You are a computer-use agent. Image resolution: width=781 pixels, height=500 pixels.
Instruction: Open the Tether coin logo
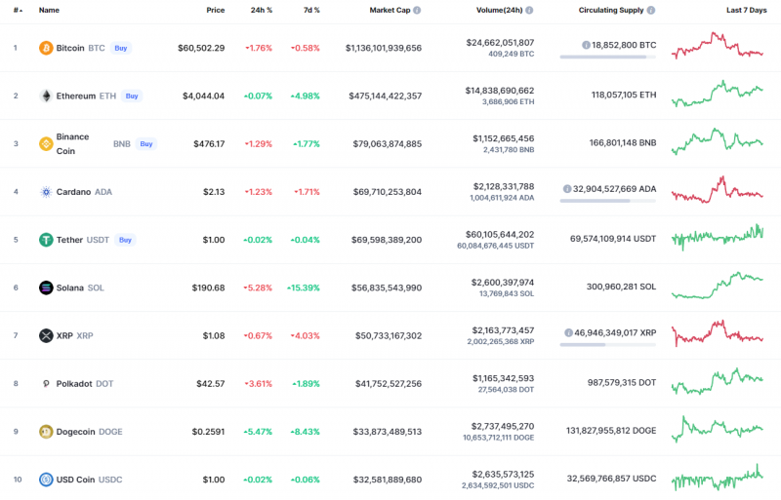[46, 240]
